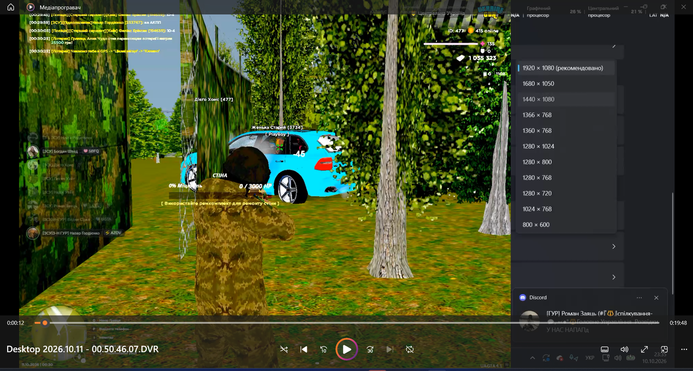
Task: Choose 1360 × 768 in the recorded resolution list
Action: [566, 131]
